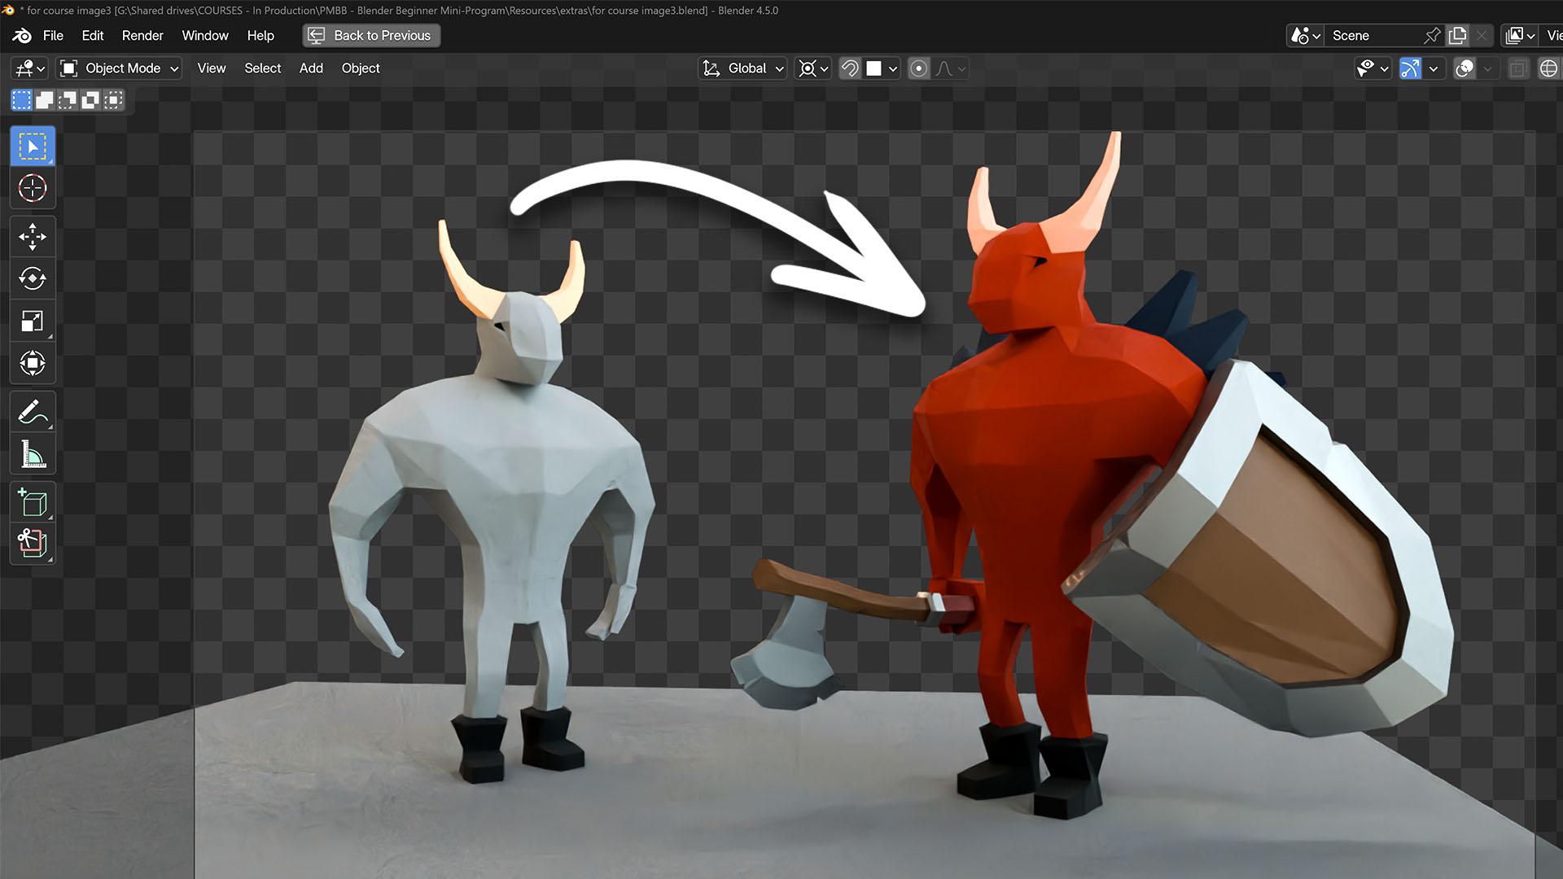Open the Object menu
Screen dimensions: 1563x879
point(360,68)
